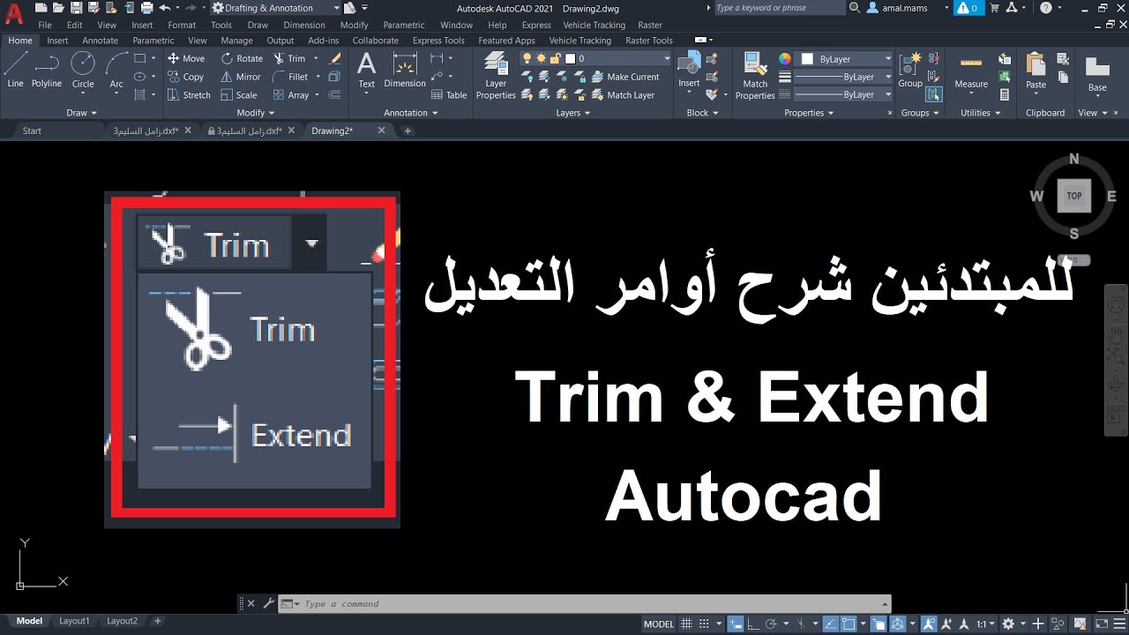This screenshot has width=1129, height=635.
Task: Open Layer Properties manager
Action: pyautogui.click(x=496, y=74)
